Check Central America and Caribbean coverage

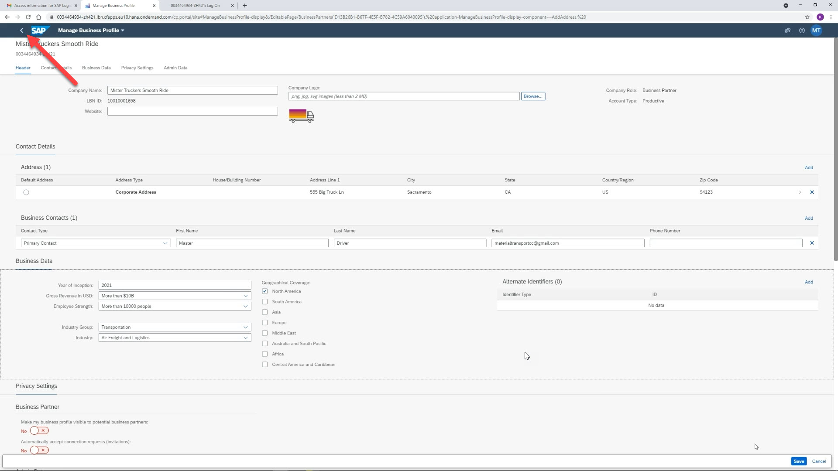pyautogui.click(x=265, y=365)
